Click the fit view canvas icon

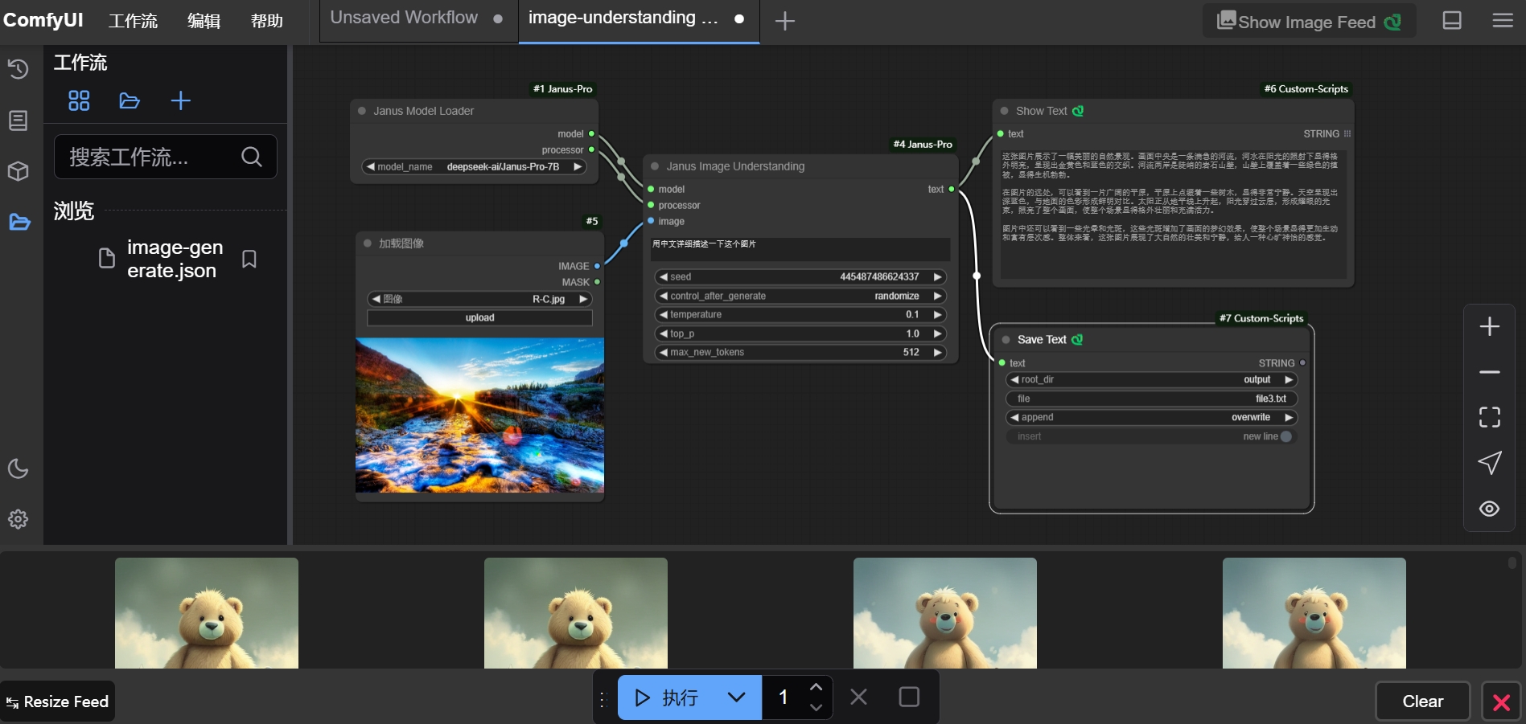coord(1489,416)
